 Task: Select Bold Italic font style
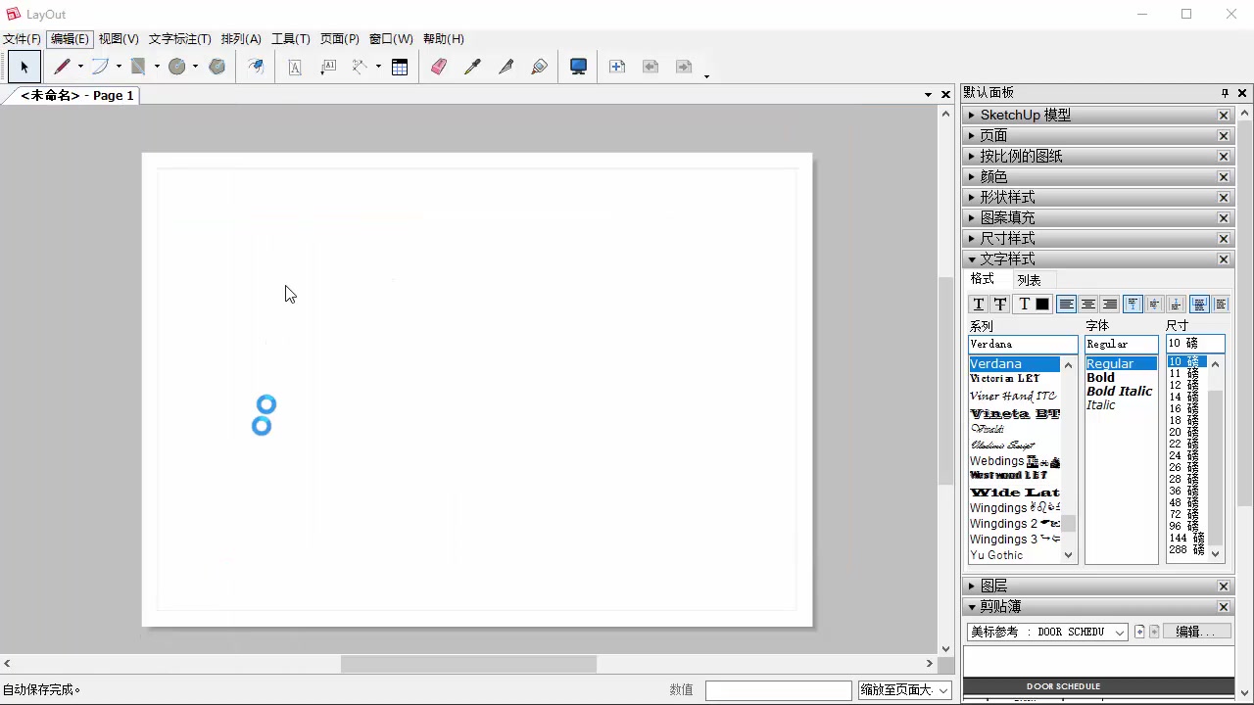coord(1120,391)
